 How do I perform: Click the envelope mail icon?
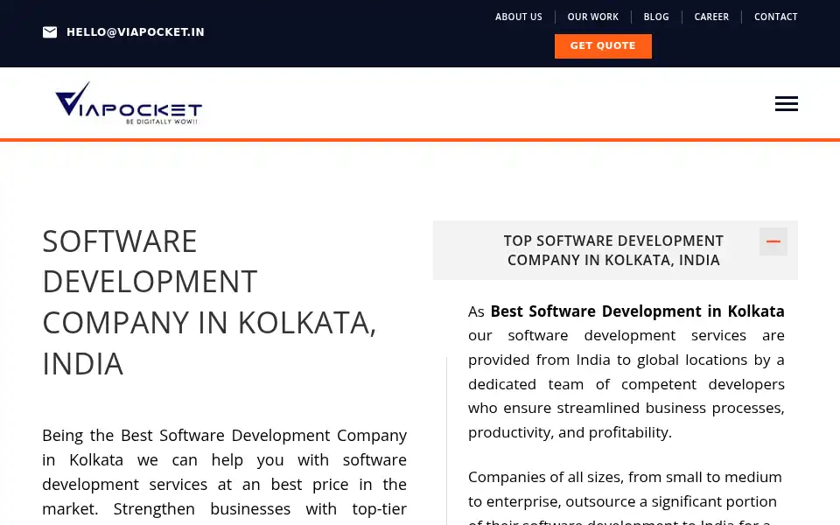(x=50, y=32)
